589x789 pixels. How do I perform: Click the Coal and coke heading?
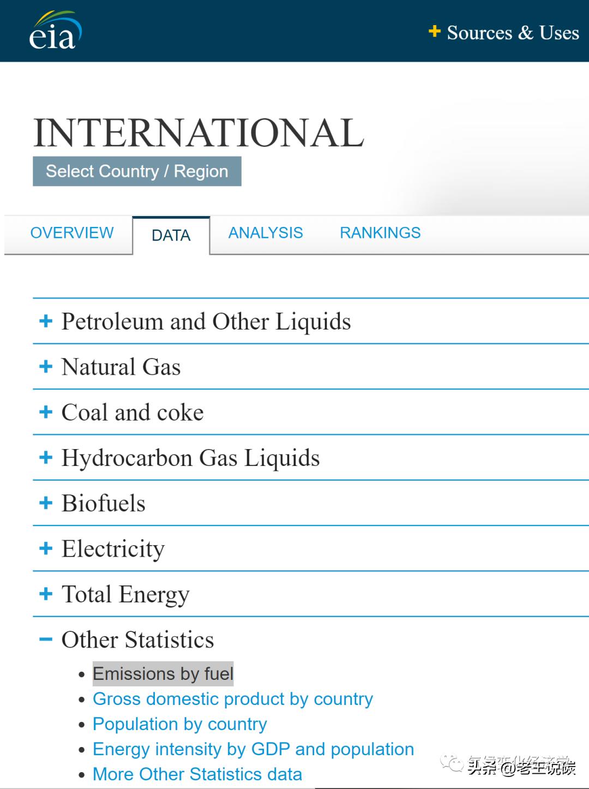tap(133, 412)
